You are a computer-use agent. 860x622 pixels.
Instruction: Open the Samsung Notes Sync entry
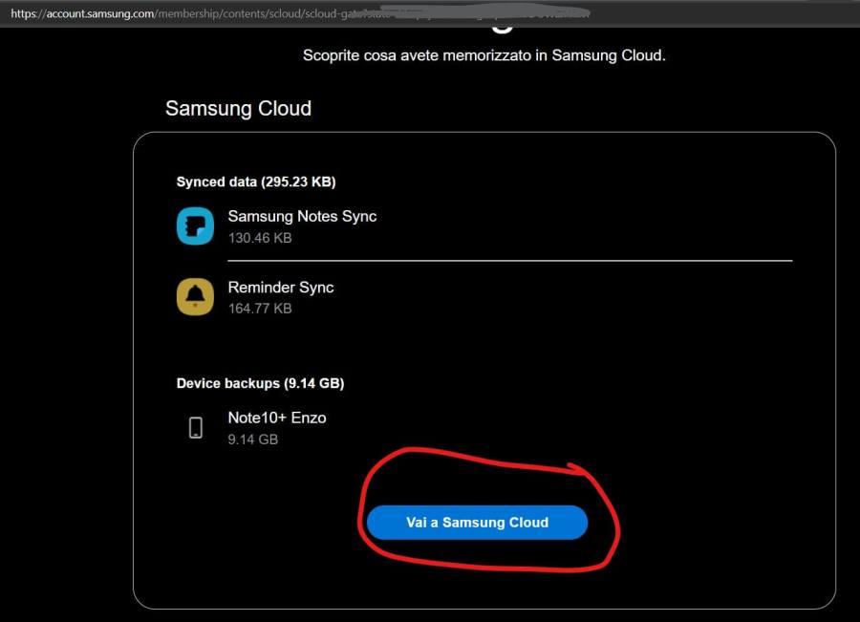click(x=302, y=217)
